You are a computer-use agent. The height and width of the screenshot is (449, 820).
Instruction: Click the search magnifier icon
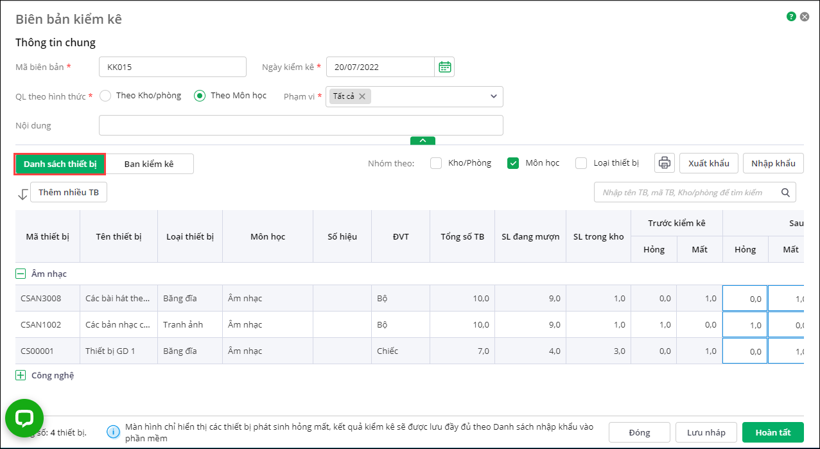pos(785,192)
